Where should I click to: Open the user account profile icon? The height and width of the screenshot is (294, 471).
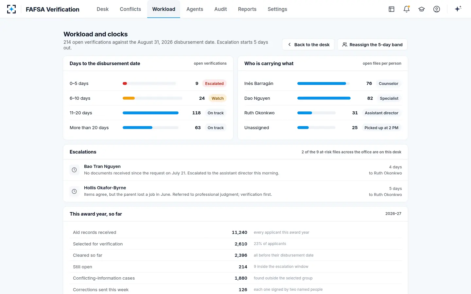437,9
